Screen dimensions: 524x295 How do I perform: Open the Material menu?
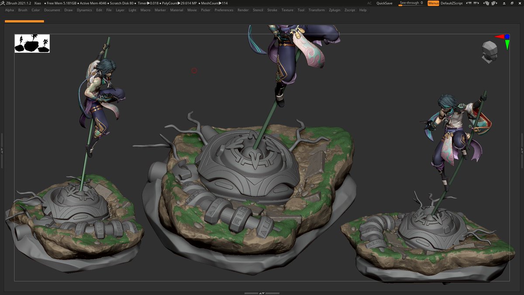(176, 10)
